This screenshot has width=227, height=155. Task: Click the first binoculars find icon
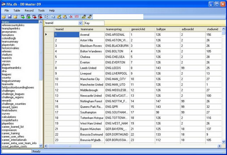click(84, 17)
